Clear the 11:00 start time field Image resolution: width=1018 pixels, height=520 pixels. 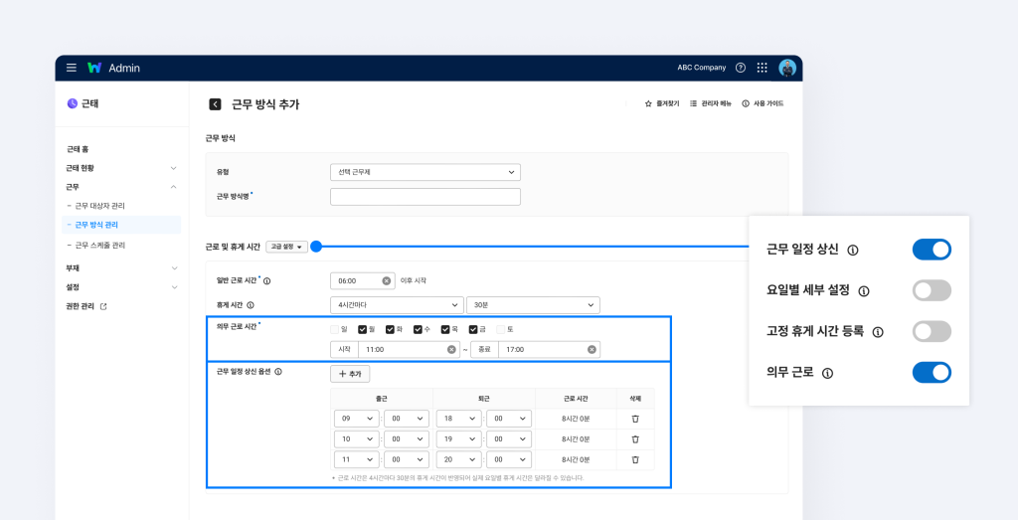[451, 349]
